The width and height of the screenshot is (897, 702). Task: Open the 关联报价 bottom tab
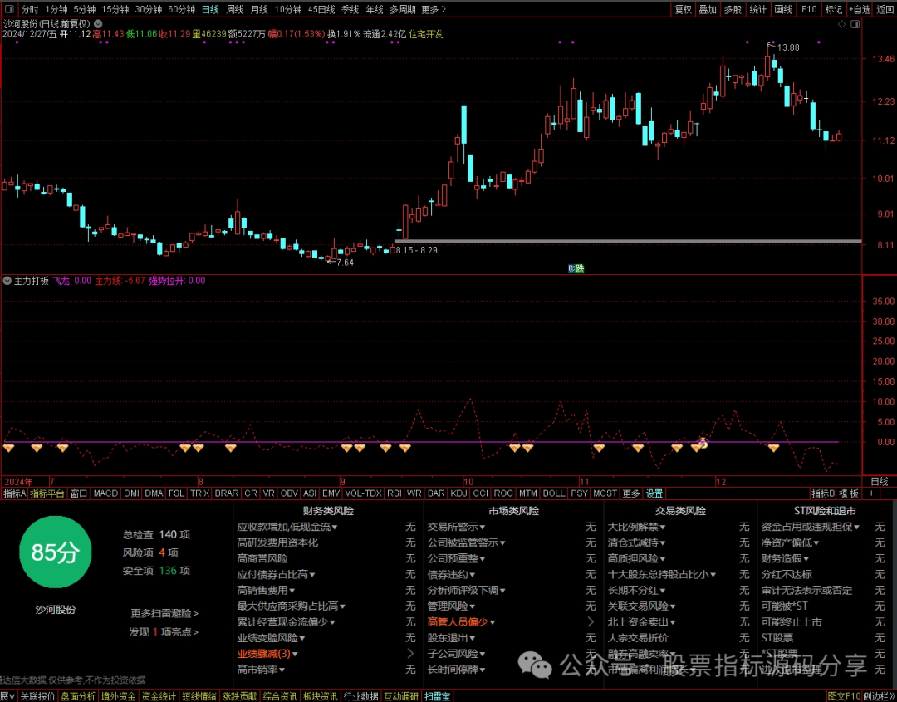[x=37, y=696]
